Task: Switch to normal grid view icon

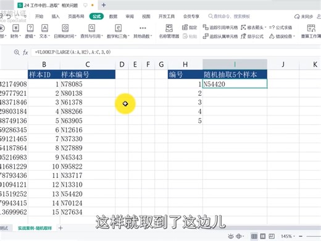Action: (x=254, y=236)
